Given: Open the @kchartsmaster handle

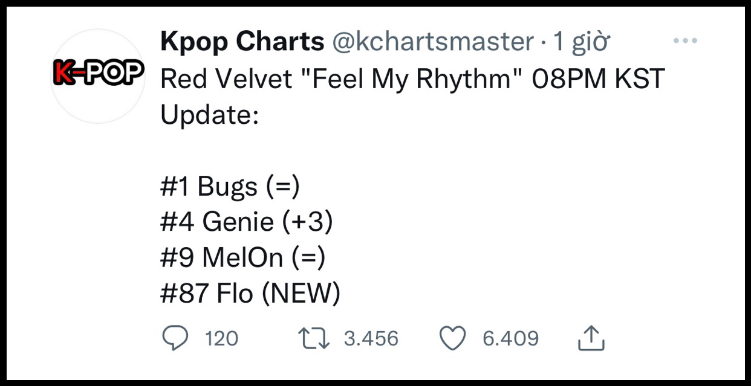Looking at the screenshot, I should point(432,42).
